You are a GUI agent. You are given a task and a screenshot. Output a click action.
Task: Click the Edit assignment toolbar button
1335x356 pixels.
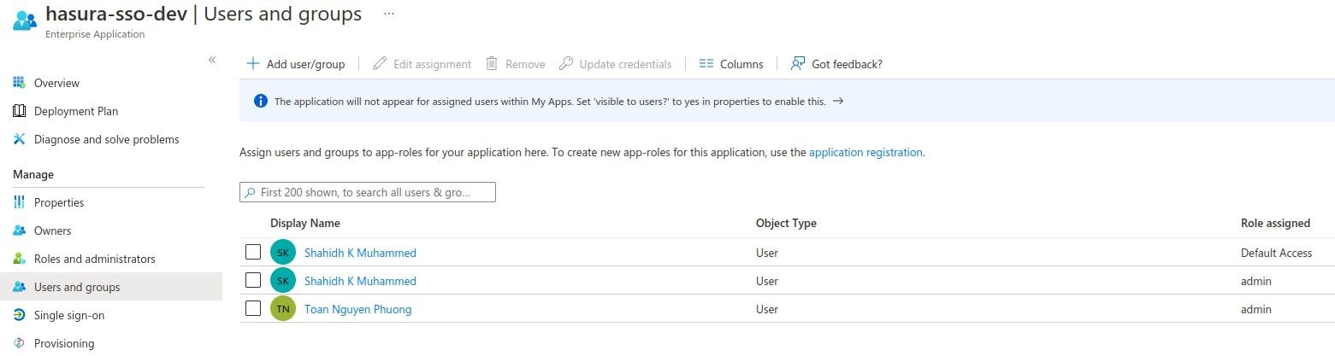pyautogui.click(x=422, y=64)
